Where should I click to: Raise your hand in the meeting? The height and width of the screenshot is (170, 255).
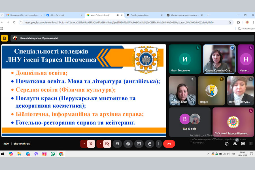click(x=150, y=144)
